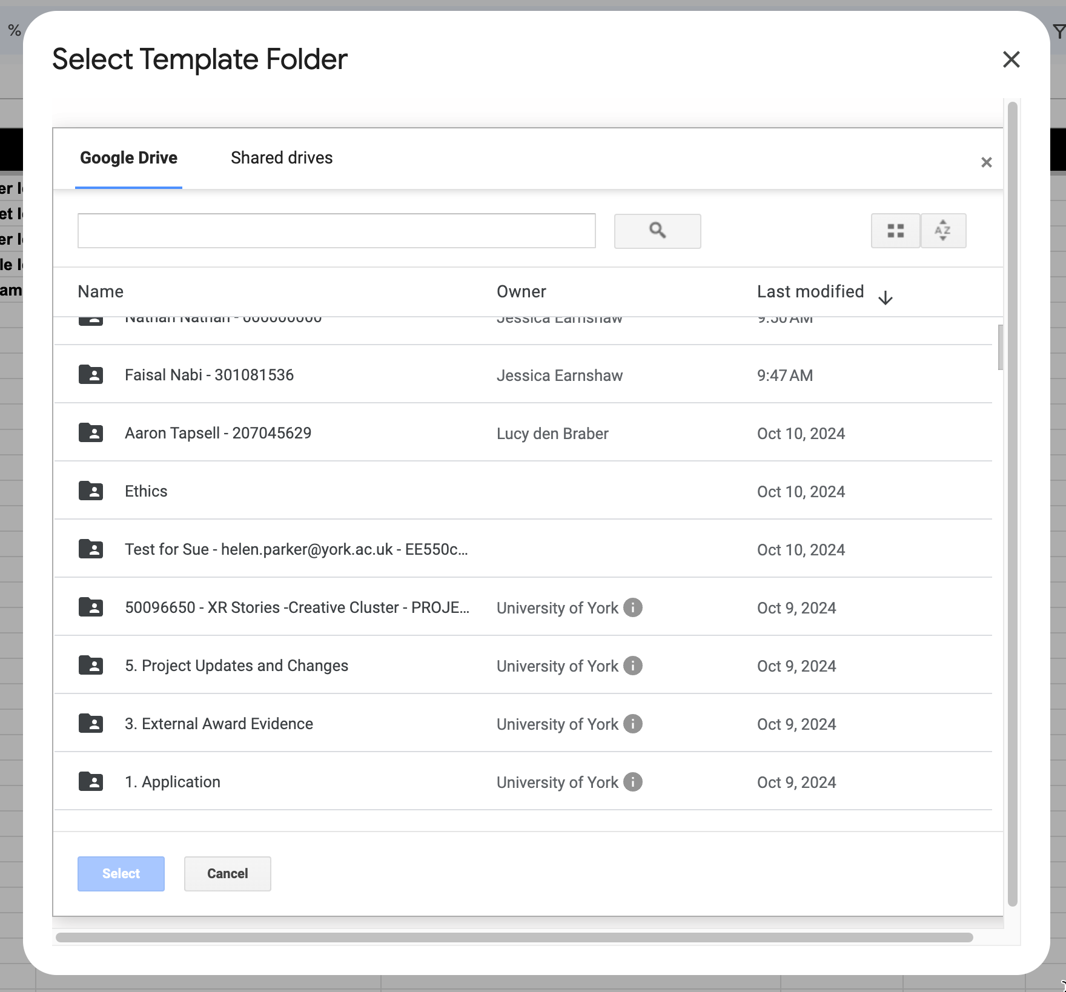
Task: Click the Ethics shared folder icon
Action: click(x=91, y=491)
